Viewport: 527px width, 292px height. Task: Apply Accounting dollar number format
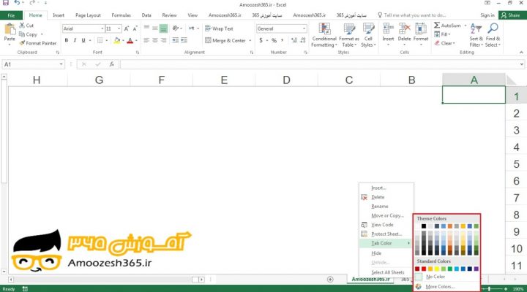pyautogui.click(x=261, y=41)
